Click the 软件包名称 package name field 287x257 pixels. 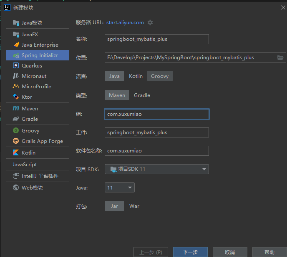157,151
